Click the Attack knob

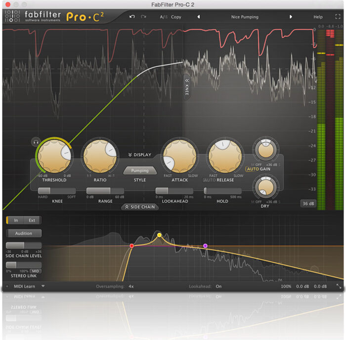tap(179, 156)
